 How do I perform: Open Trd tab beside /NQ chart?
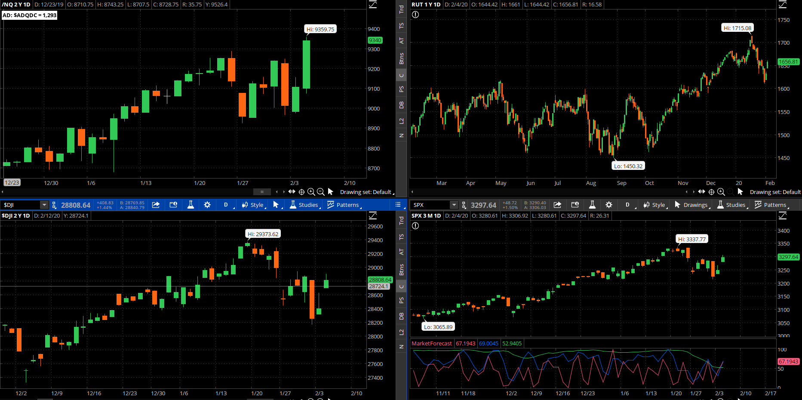401,9
